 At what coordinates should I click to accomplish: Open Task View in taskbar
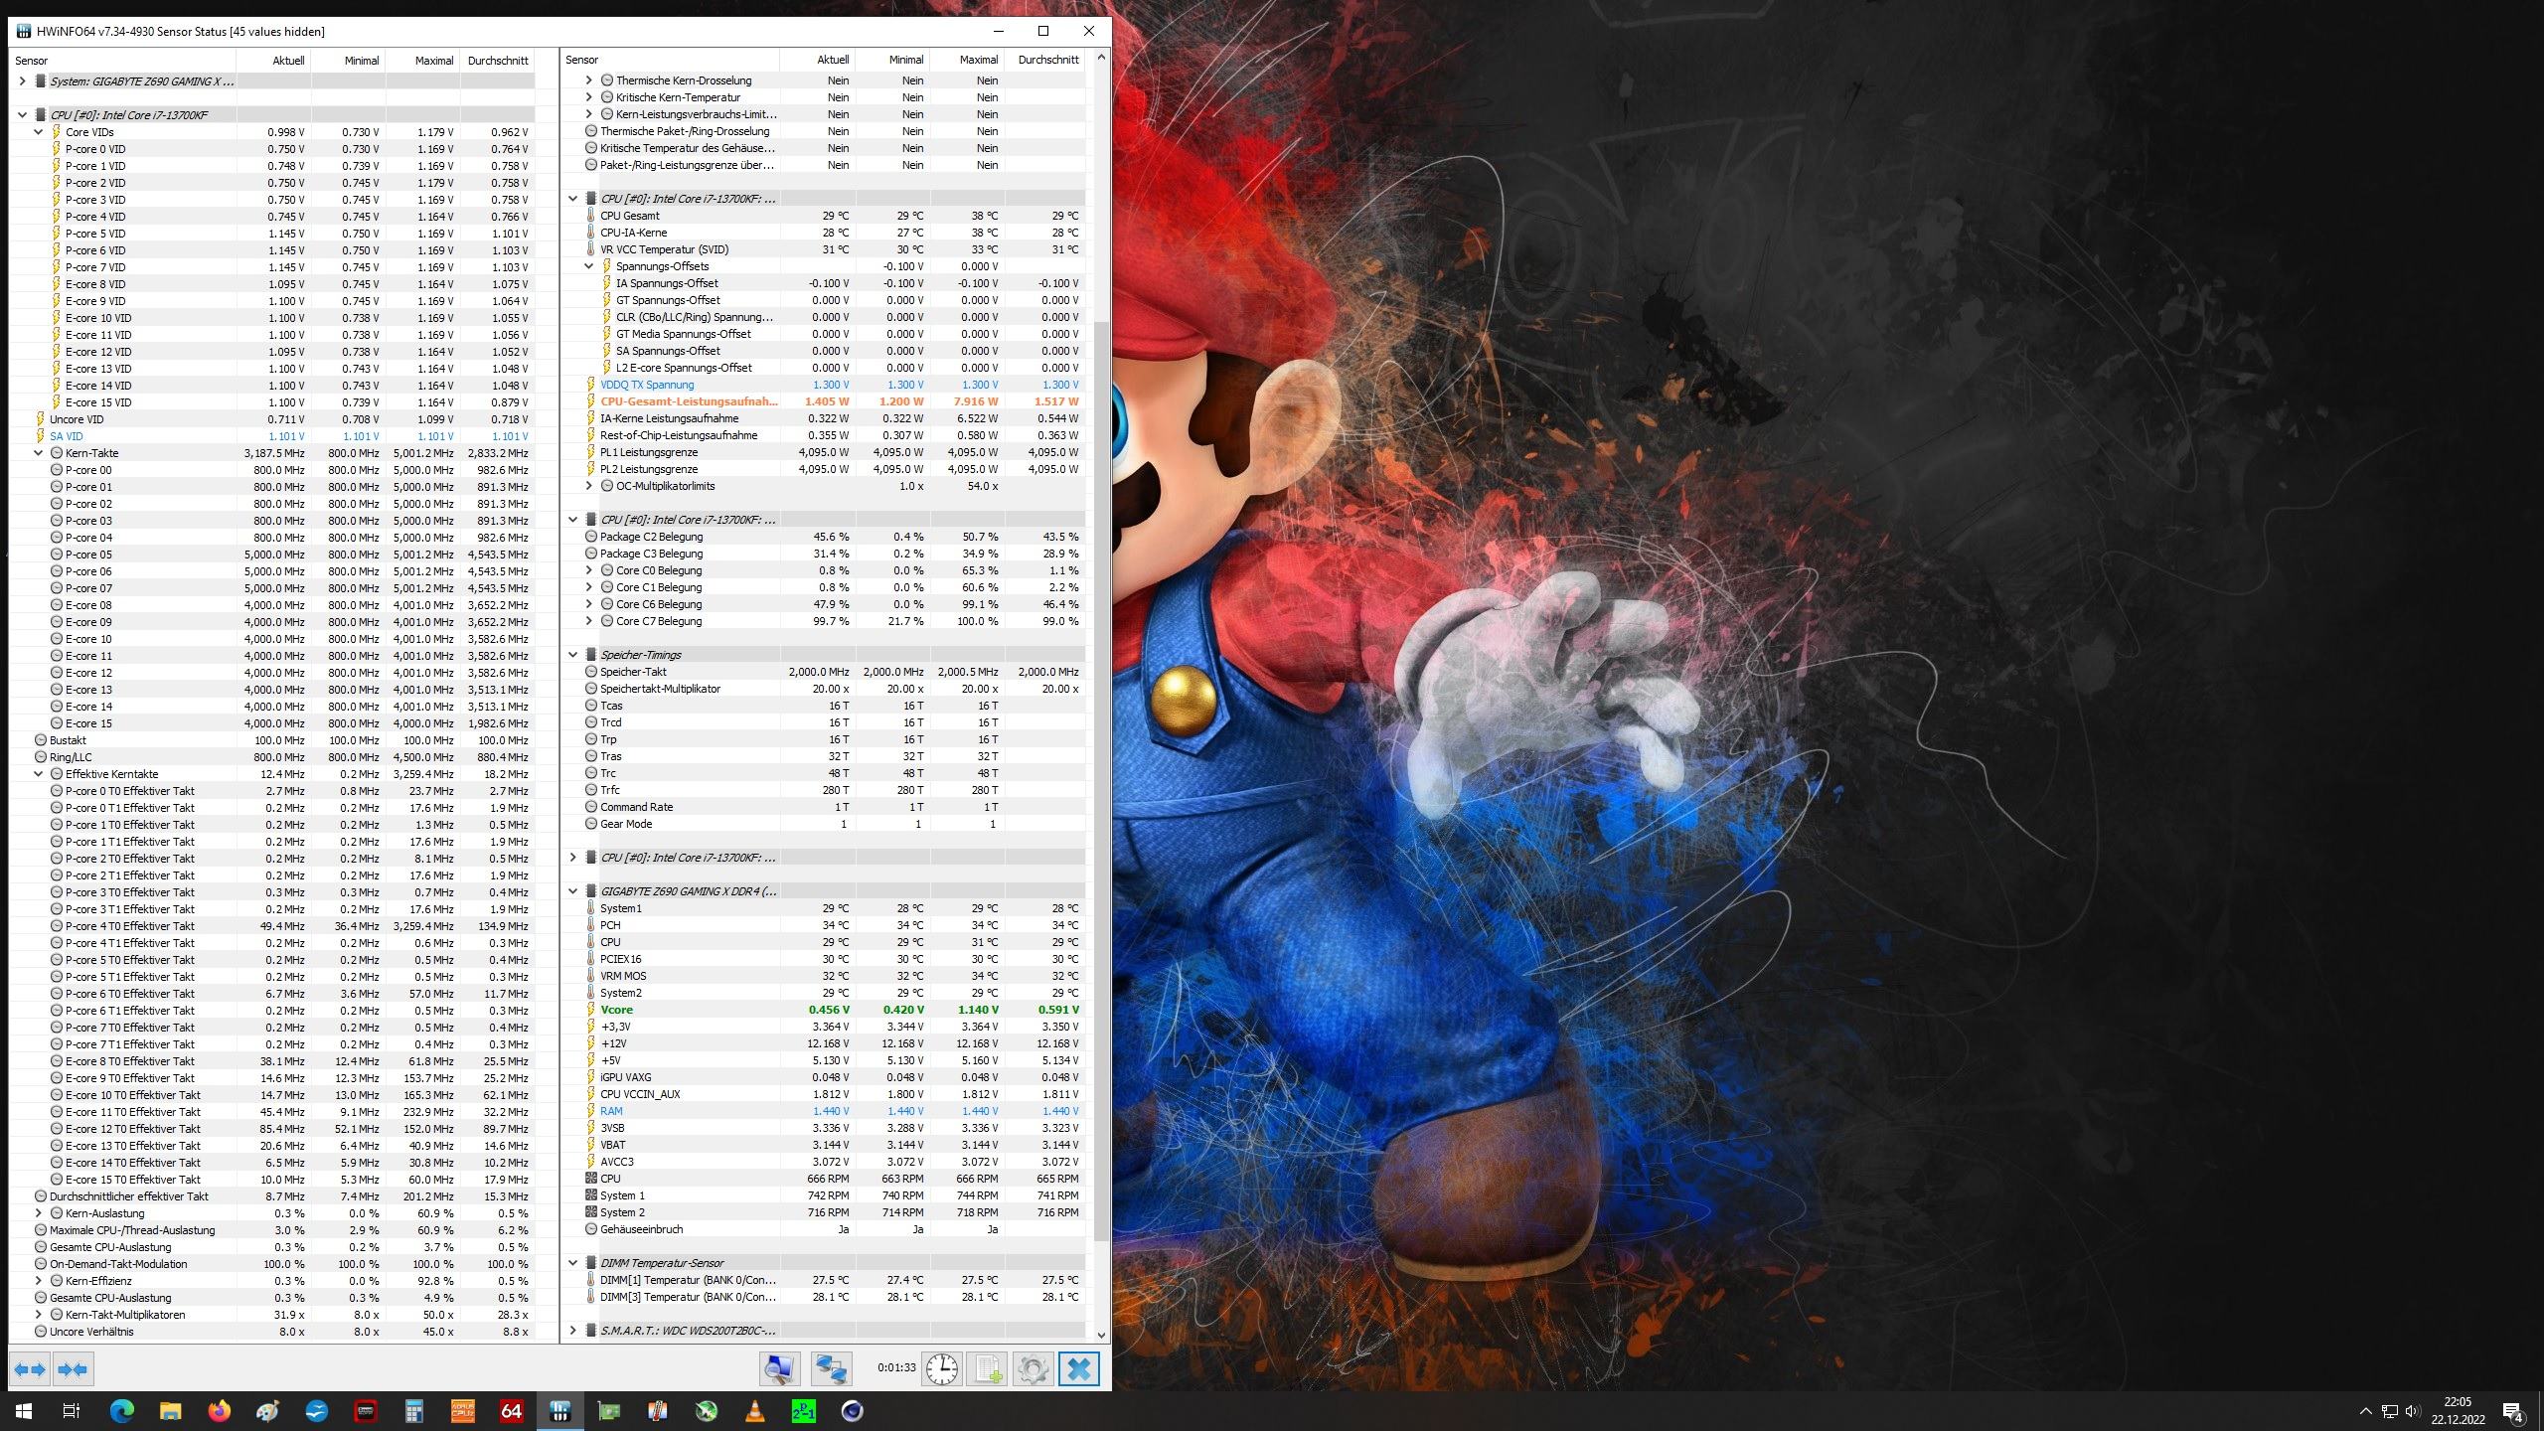(72, 1411)
